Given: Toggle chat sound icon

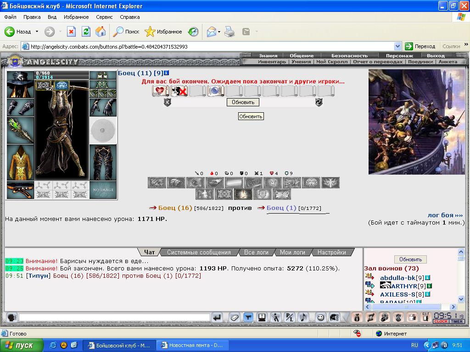Looking at the screenshot, I should point(303,317).
